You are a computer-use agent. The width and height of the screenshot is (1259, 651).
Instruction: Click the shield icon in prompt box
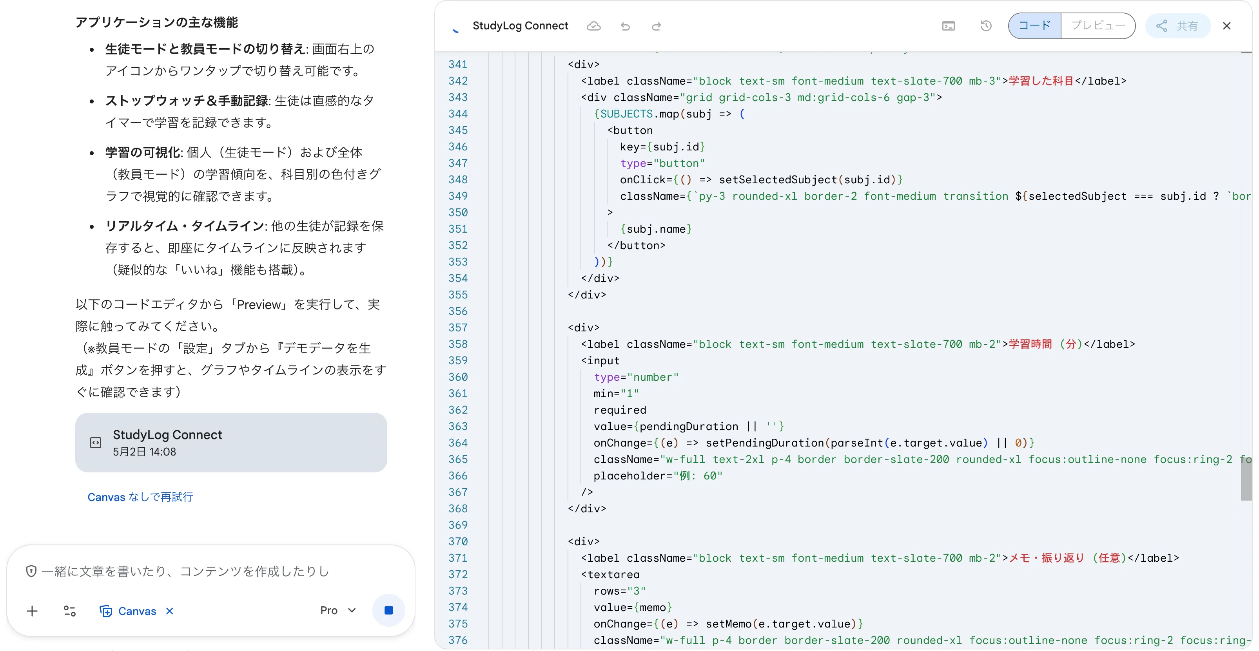(31, 571)
